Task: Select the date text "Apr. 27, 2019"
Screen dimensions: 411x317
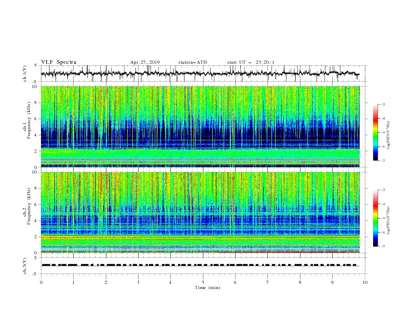Action: [145, 62]
